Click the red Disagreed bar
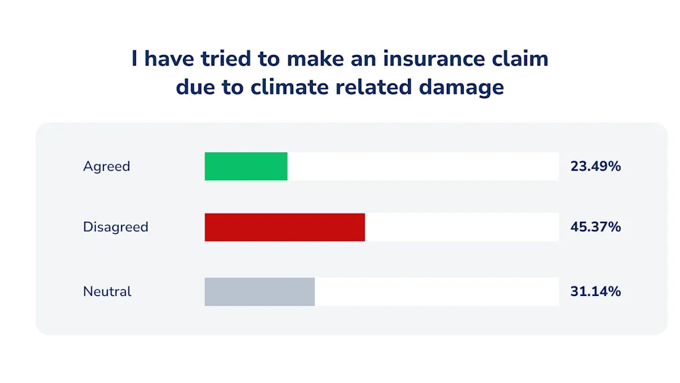Viewport: 680px width, 383px height. (284, 227)
